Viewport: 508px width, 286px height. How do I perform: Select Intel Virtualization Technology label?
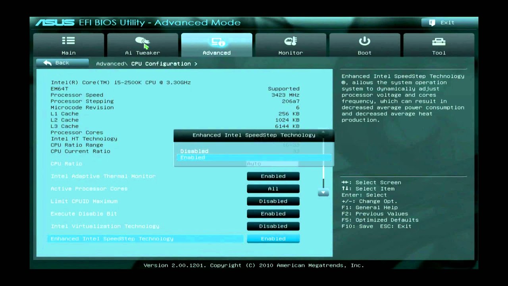tap(105, 226)
